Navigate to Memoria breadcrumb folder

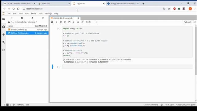[x=31, y=22]
